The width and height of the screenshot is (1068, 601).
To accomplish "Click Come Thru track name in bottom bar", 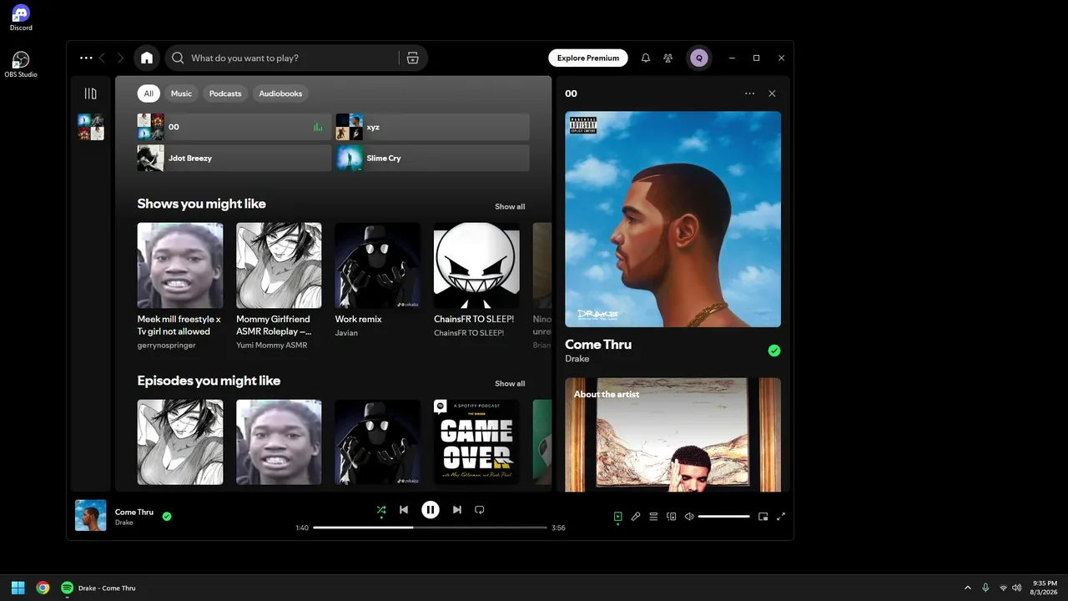I will (x=134, y=512).
